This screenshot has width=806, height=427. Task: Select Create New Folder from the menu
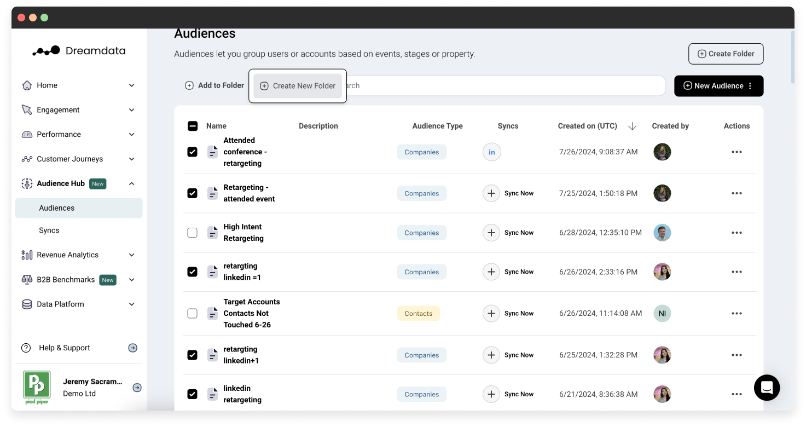coord(298,85)
